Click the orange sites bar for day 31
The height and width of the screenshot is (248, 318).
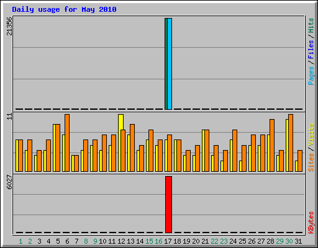point(300,161)
